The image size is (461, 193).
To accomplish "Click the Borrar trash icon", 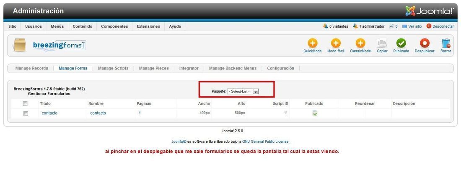I will click(446, 43).
